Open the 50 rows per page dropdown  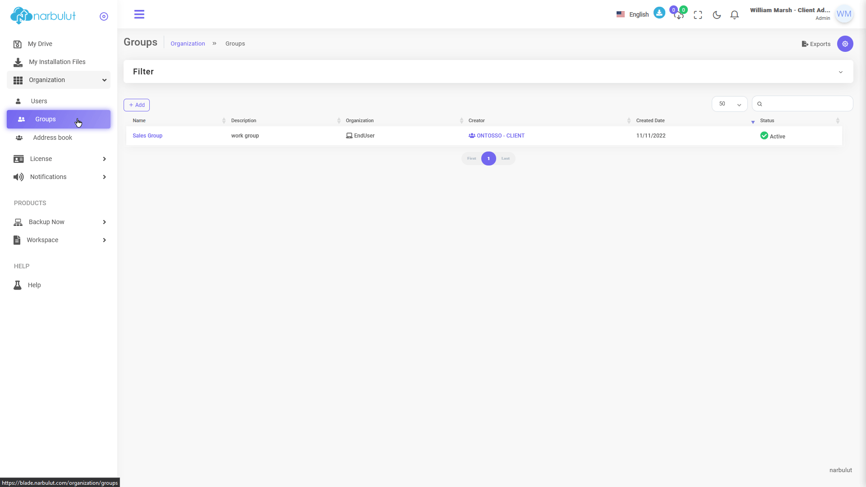pyautogui.click(x=729, y=104)
